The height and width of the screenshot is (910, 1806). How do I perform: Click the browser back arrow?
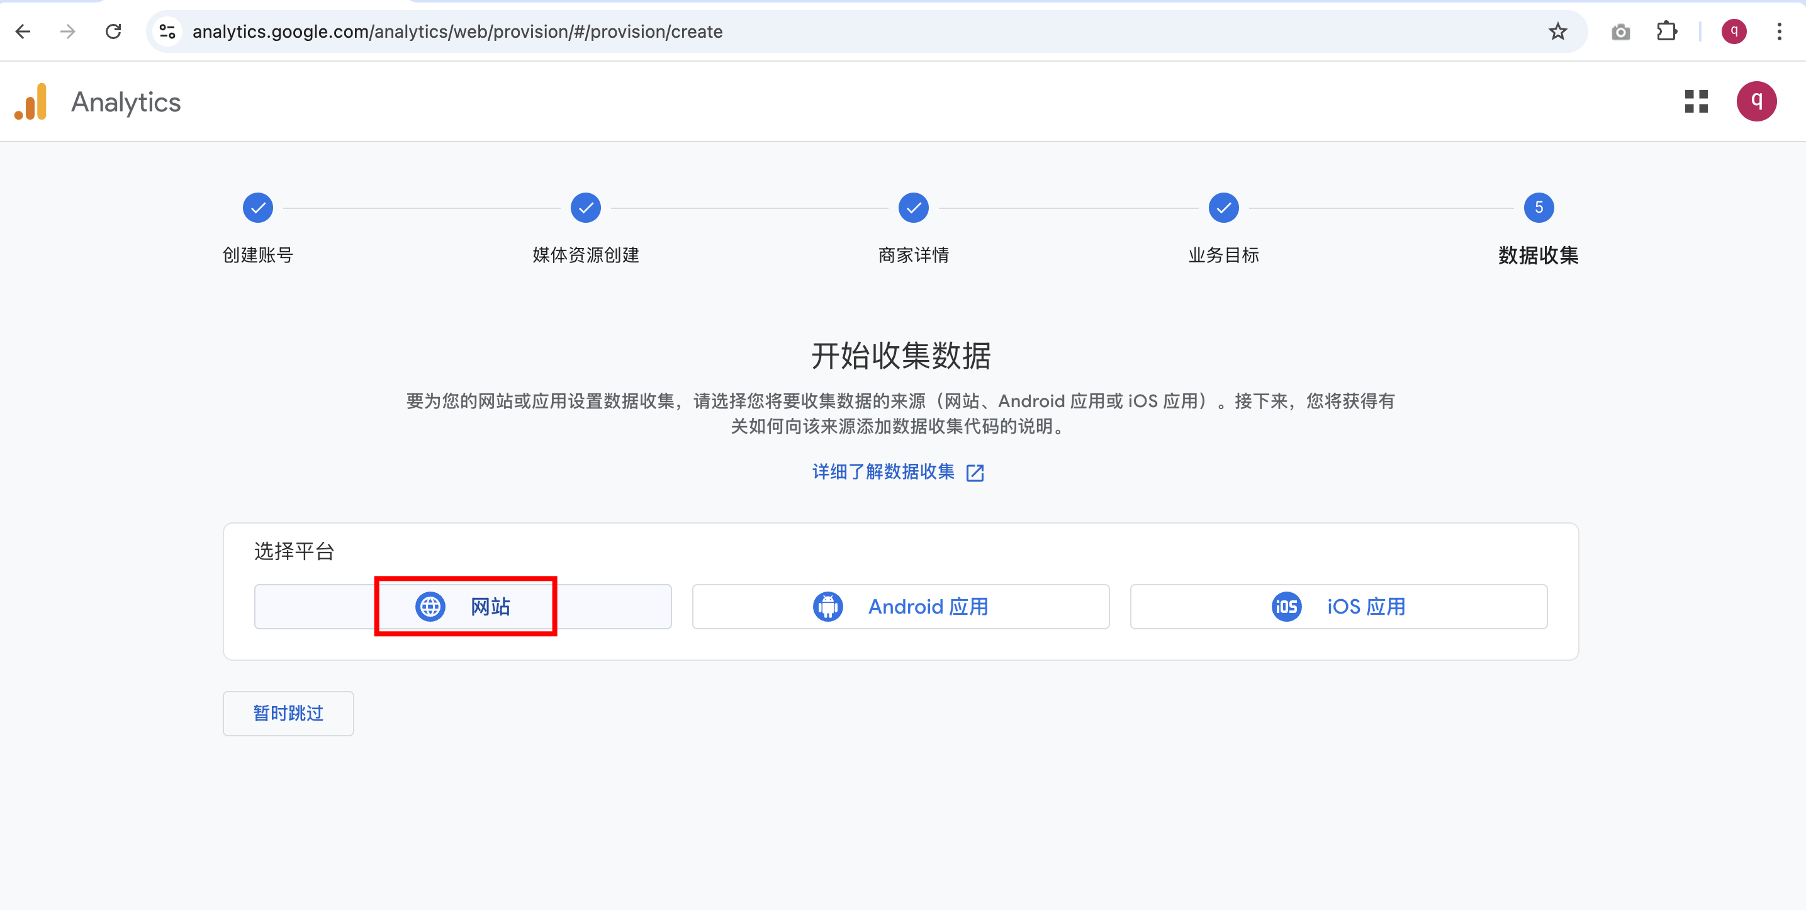click(x=23, y=31)
